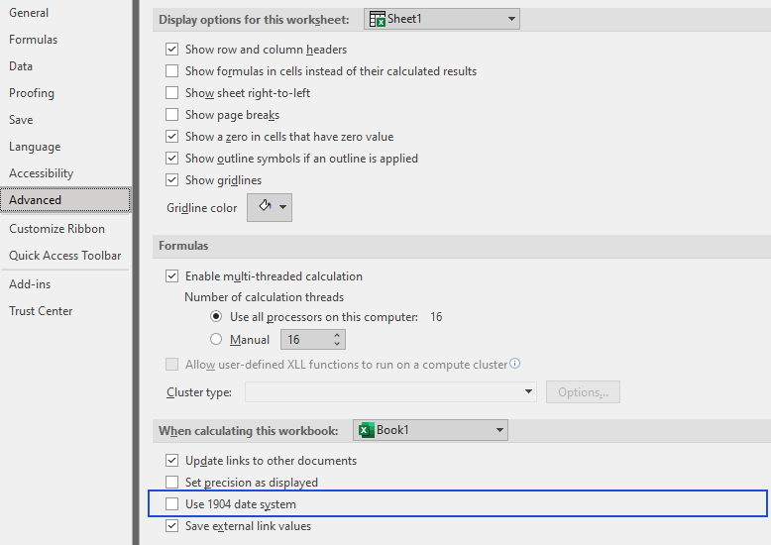
Task: Toggle Show outline symbols checkbox
Action: 171,159
